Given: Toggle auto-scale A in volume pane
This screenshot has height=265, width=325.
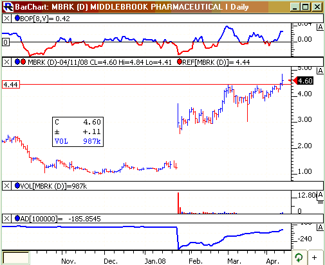Looking at the screenshot, I should [x=320, y=195].
